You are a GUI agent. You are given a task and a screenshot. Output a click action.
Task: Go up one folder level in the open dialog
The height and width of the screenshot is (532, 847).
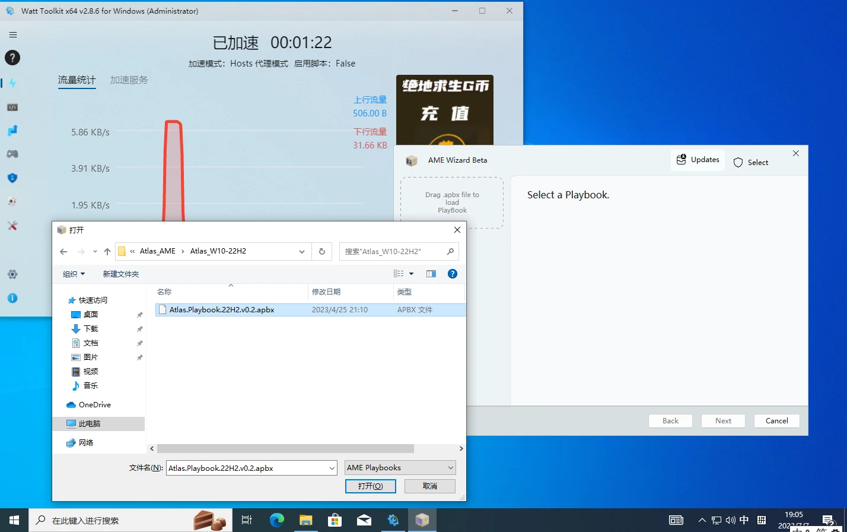click(107, 251)
